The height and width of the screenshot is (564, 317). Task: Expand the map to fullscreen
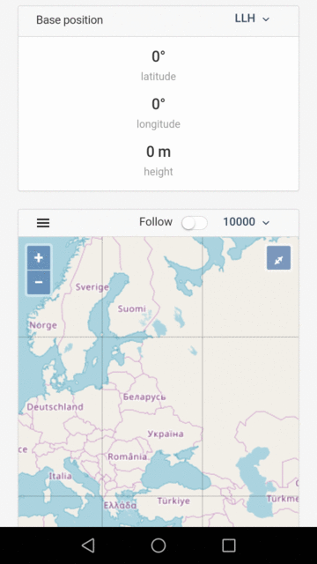(278, 258)
